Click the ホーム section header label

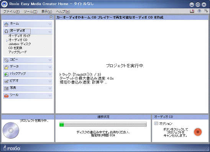(15, 24)
